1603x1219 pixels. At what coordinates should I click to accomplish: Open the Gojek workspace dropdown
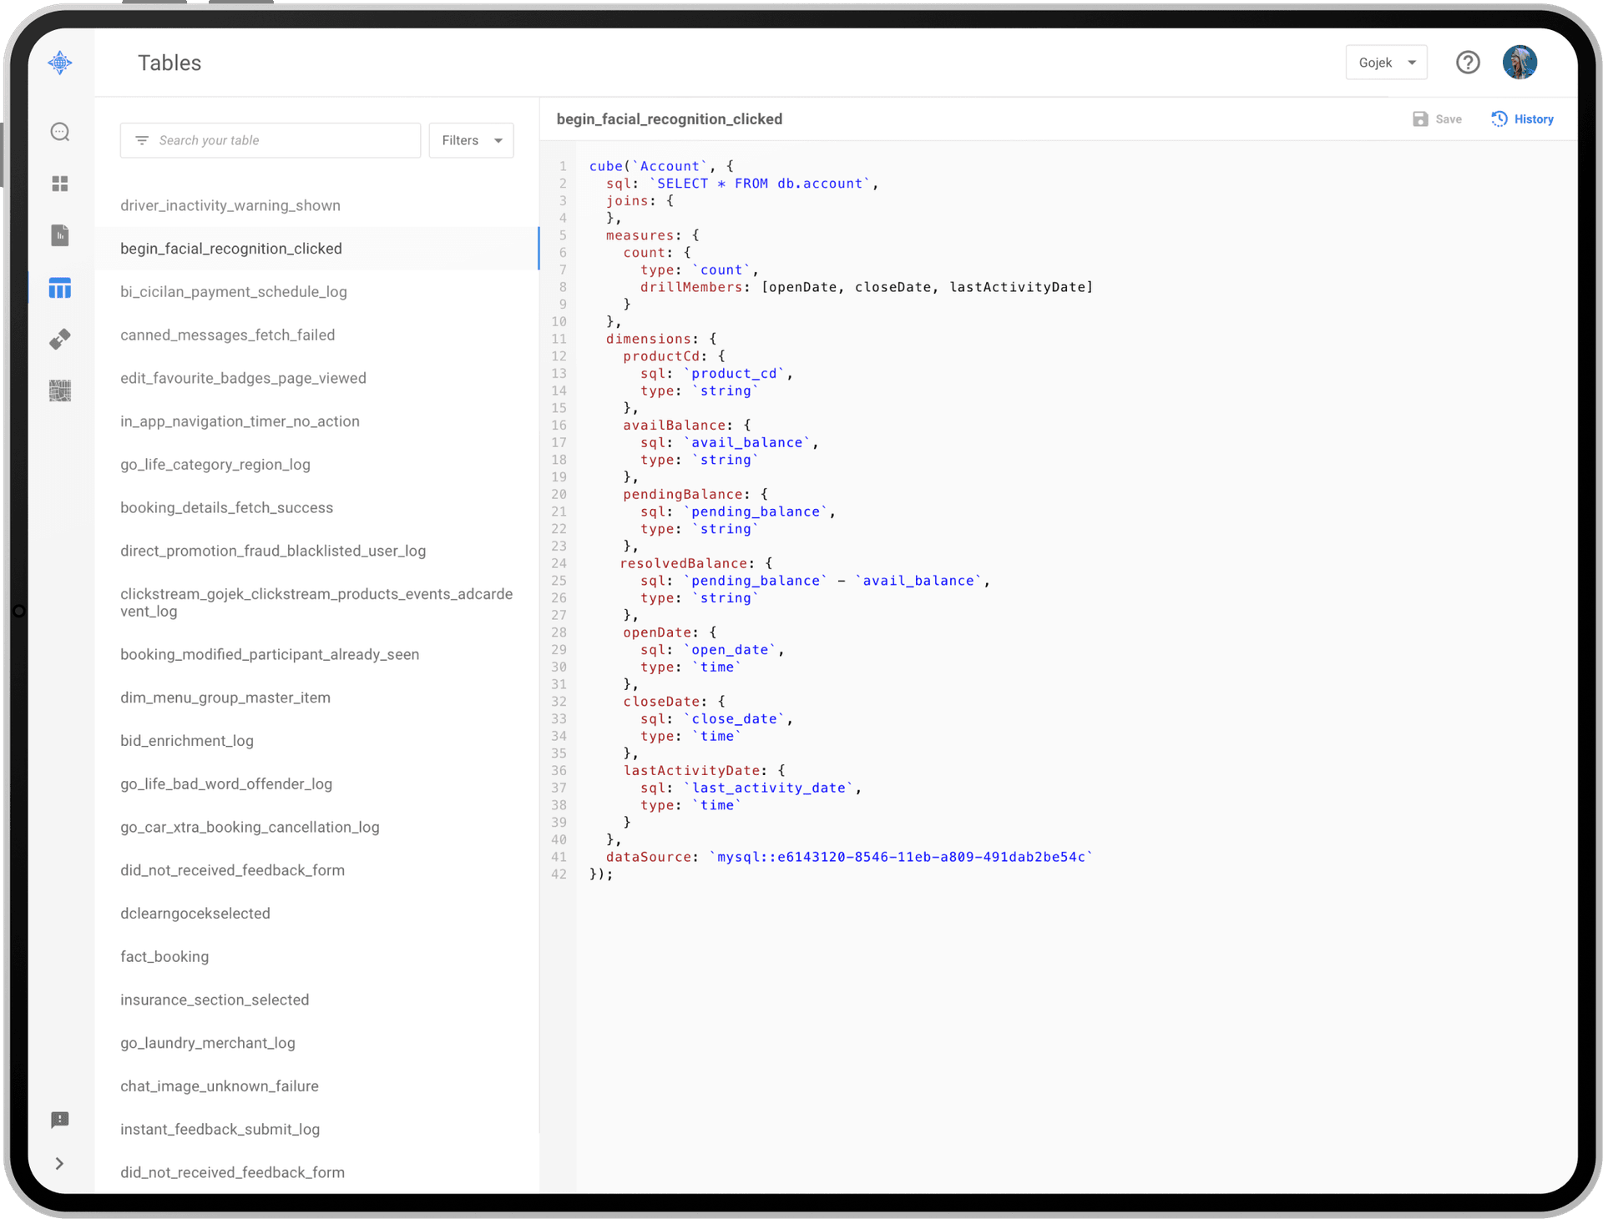click(1386, 63)
